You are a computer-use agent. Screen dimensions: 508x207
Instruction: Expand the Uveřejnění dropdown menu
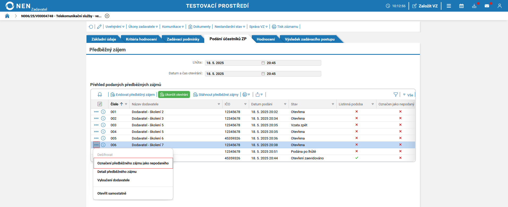pos(115,27)
